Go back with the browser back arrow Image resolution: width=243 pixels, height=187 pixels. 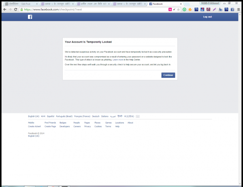[5, 9]
